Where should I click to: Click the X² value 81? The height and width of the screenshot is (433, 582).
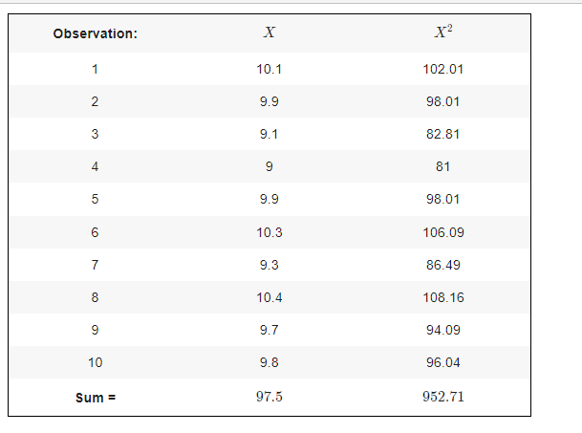pyautogui.click(x=442, y=166)
